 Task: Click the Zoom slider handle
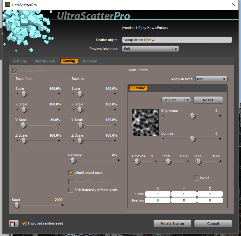[168, 161]
